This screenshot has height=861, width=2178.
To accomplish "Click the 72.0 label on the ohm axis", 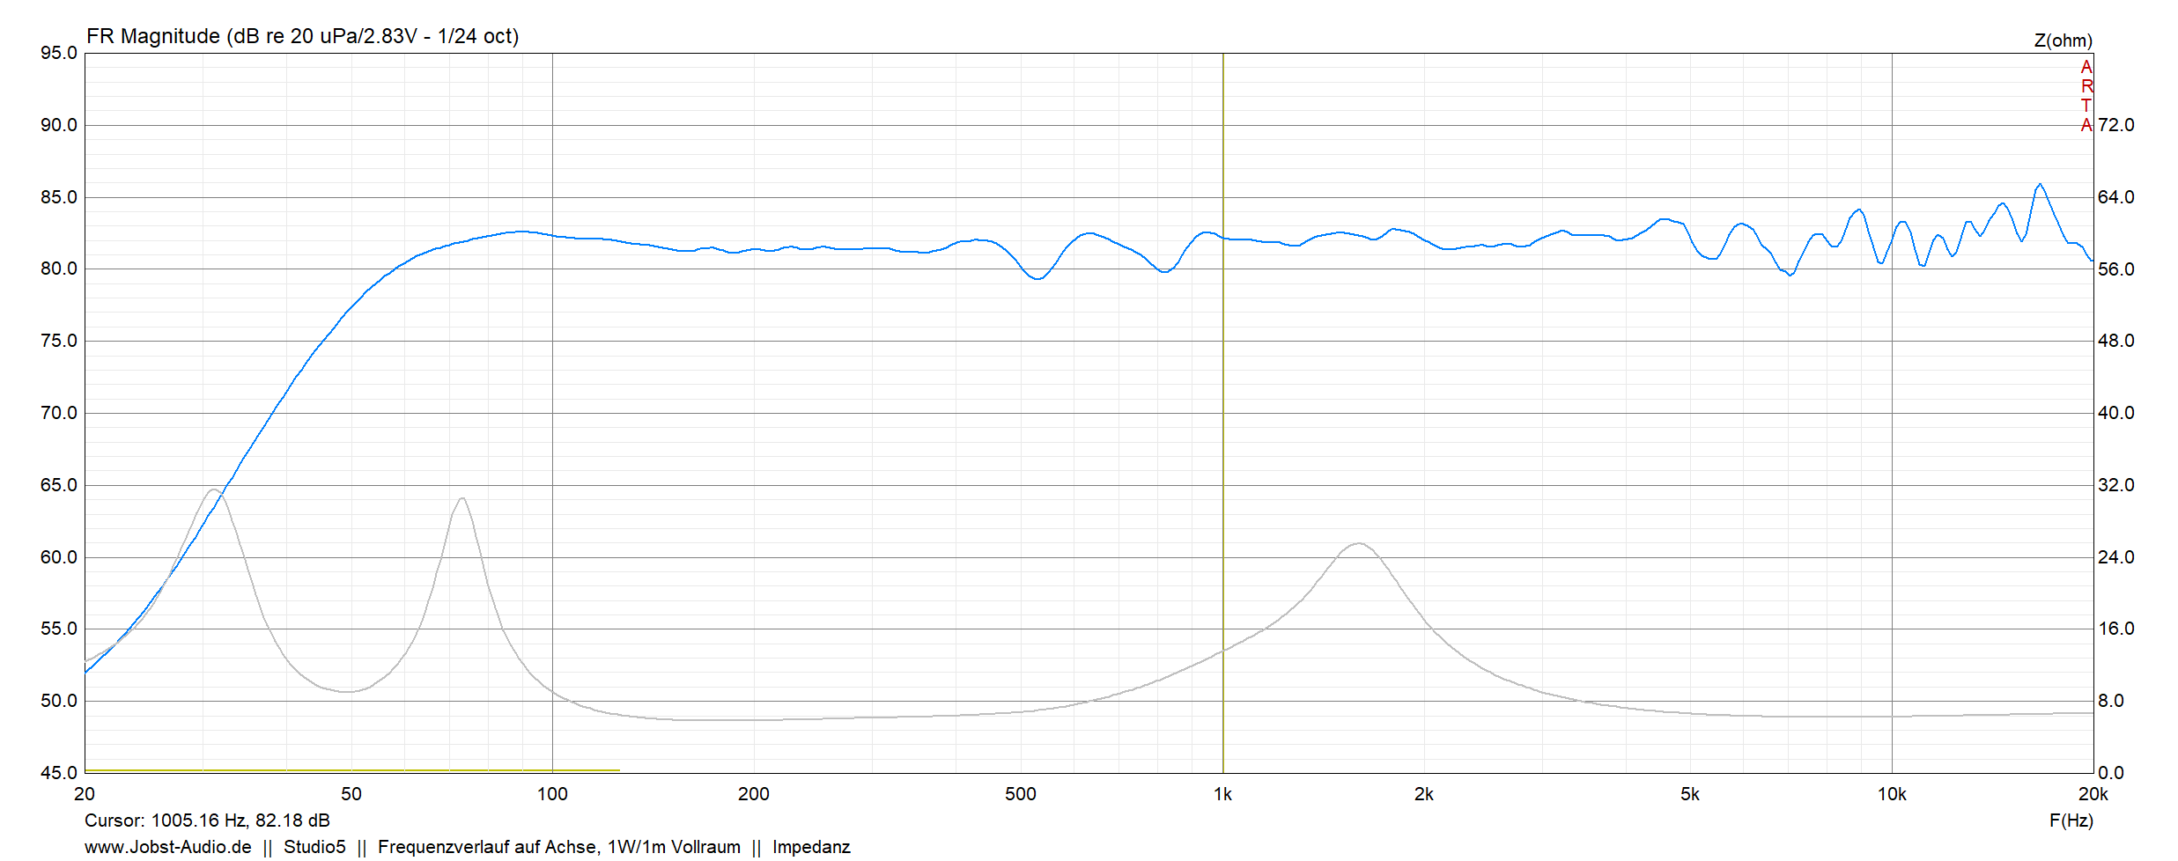I will [x=2115, y=125].
